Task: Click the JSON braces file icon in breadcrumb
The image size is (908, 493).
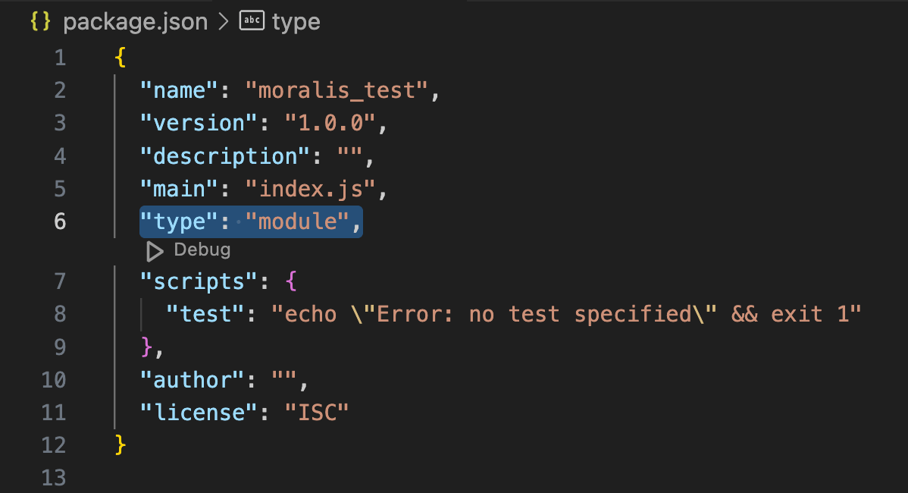Action: pyautogui.click(x=41, y=22)
